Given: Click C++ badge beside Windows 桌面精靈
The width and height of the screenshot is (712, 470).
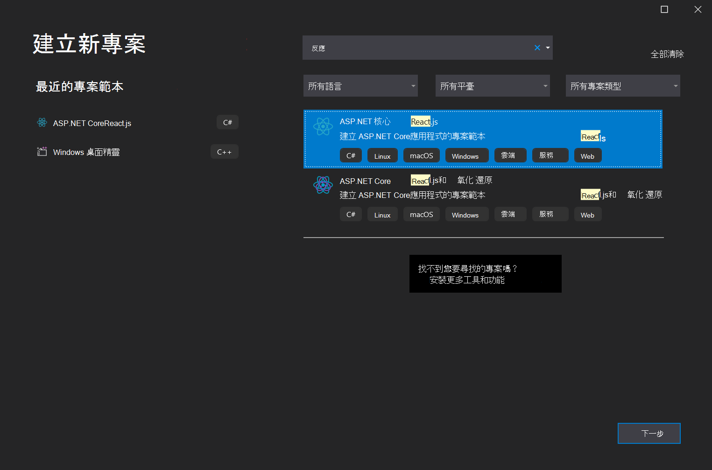Looking at the screenshot, I should (224, 152).
